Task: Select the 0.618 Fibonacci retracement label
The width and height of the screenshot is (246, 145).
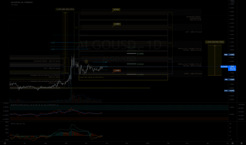Action: point(105,67)
